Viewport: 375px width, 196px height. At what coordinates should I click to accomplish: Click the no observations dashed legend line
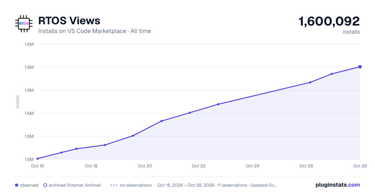[114, 185]
